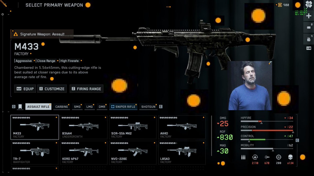
Task: Switch to the Assault Rifle tab
Action: point(38,107)
